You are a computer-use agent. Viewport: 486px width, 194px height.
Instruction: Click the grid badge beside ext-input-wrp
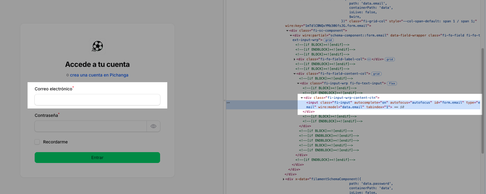point(329,40)
